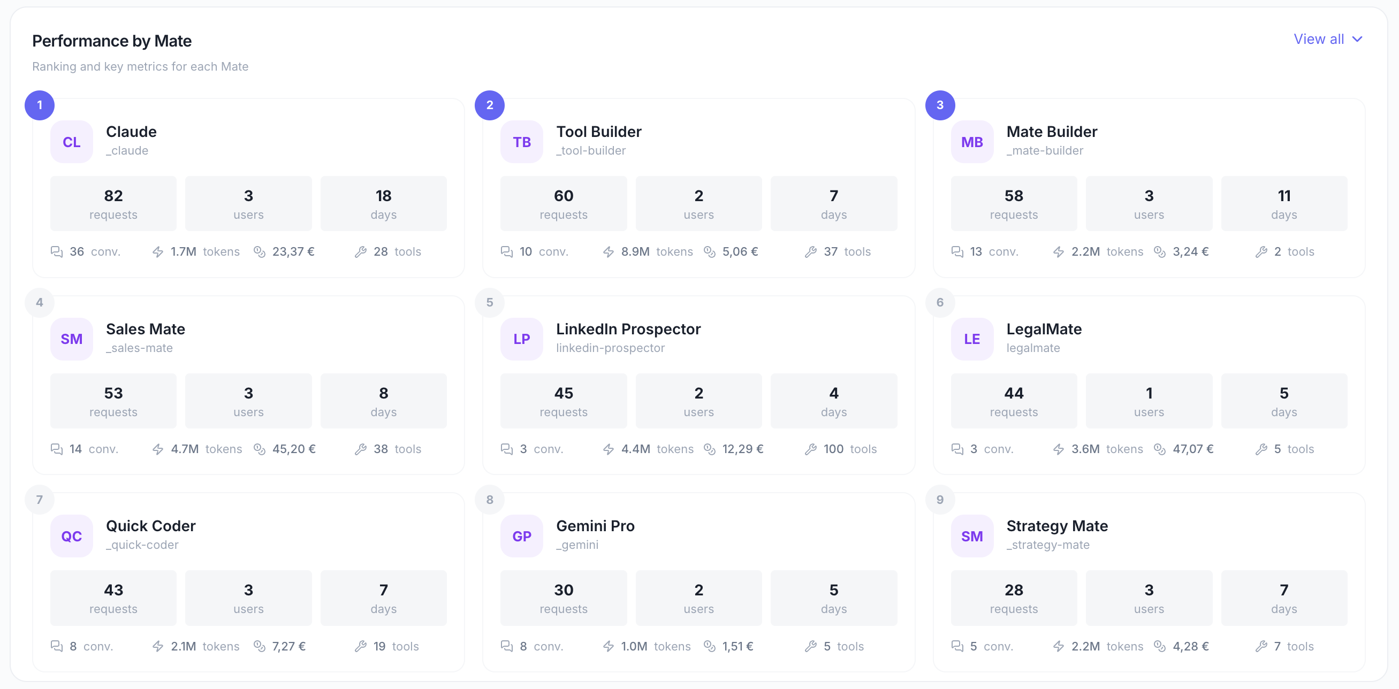Click the 1 users tile on LegalMate
The width and height of the screenshot is (1399, 689).
point(1149,401)
